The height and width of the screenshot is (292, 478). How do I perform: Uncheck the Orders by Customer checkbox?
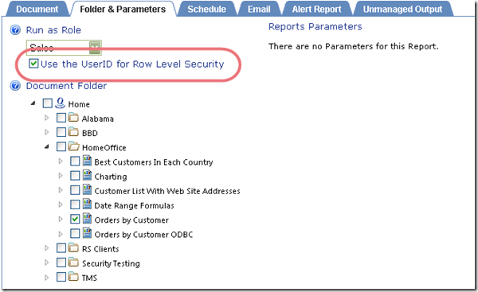[x=75, y=219]
